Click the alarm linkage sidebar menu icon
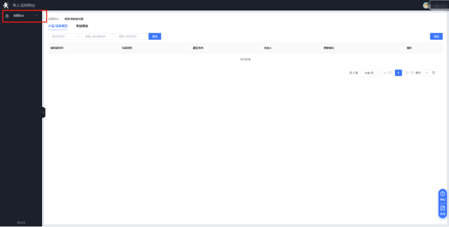 [x=7, y=16]
